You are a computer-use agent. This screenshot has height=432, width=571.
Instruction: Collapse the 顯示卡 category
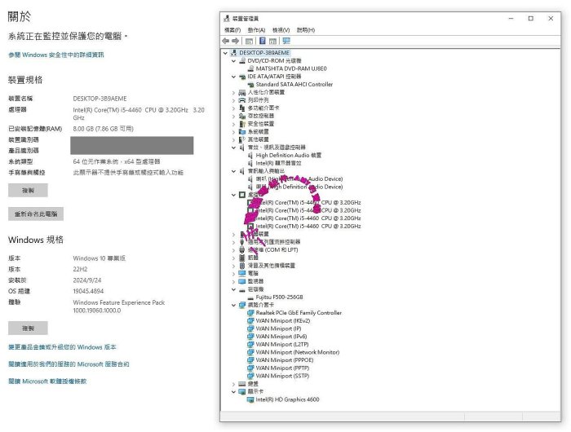pyautogui.click(x=233, y=392)
